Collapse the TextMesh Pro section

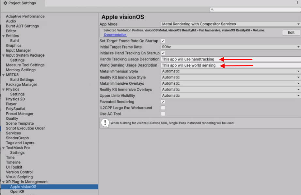(x=3, y=148)
